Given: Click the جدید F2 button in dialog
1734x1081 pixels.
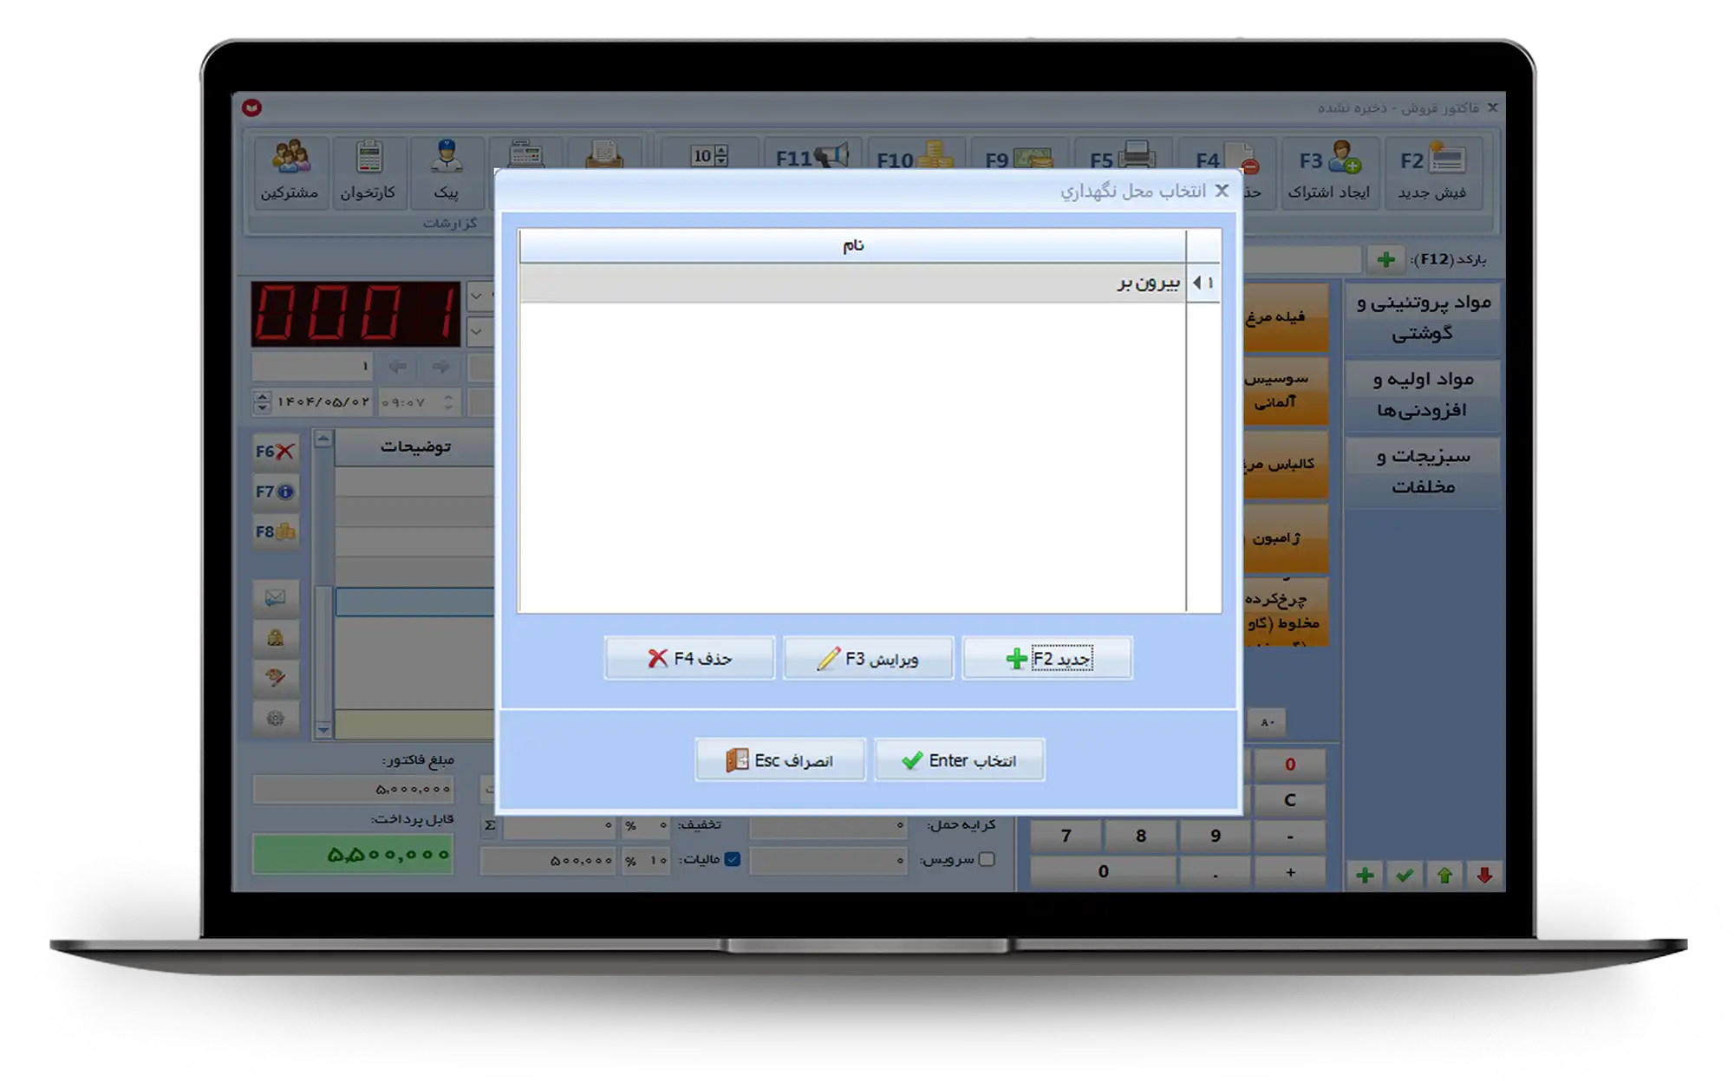Looking at the screenshot, I should tap(1047, 659).
